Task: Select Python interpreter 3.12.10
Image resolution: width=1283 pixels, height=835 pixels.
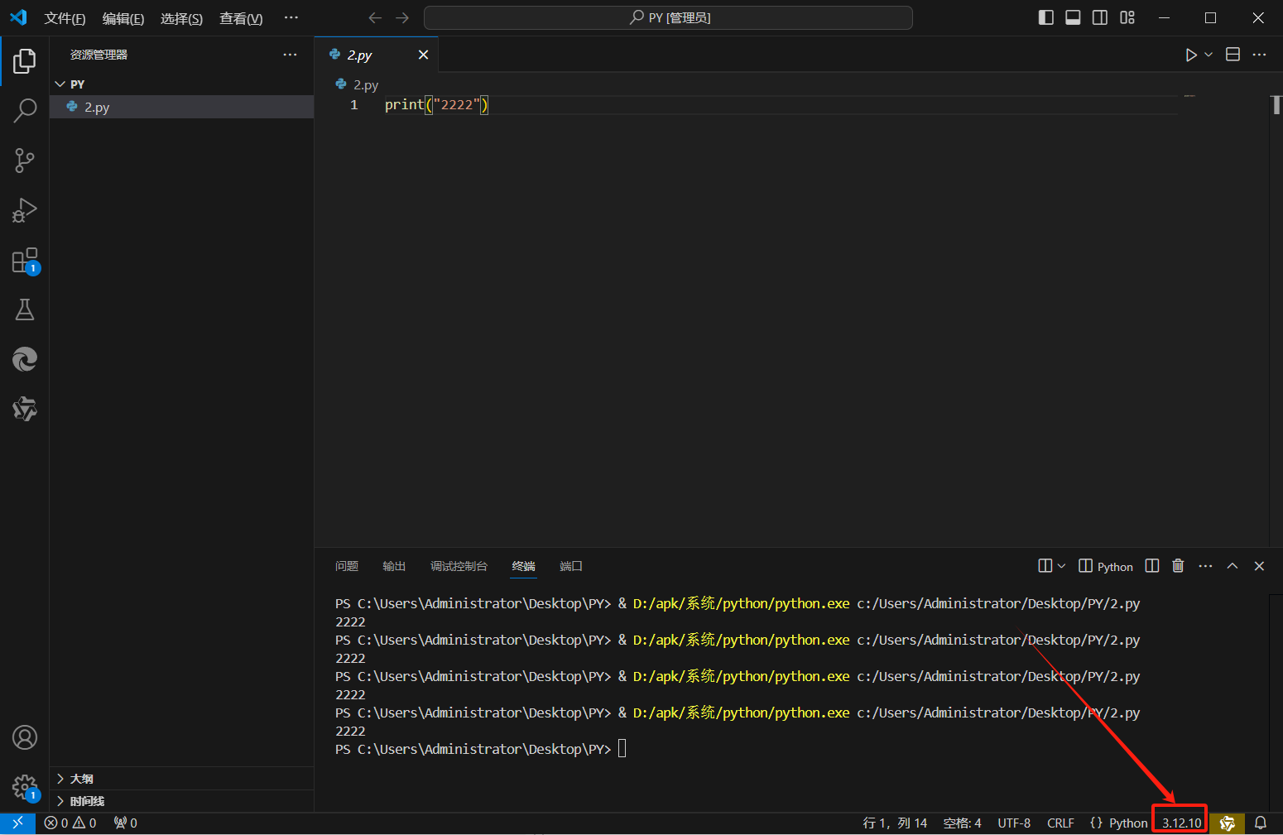Action: 1181,823
